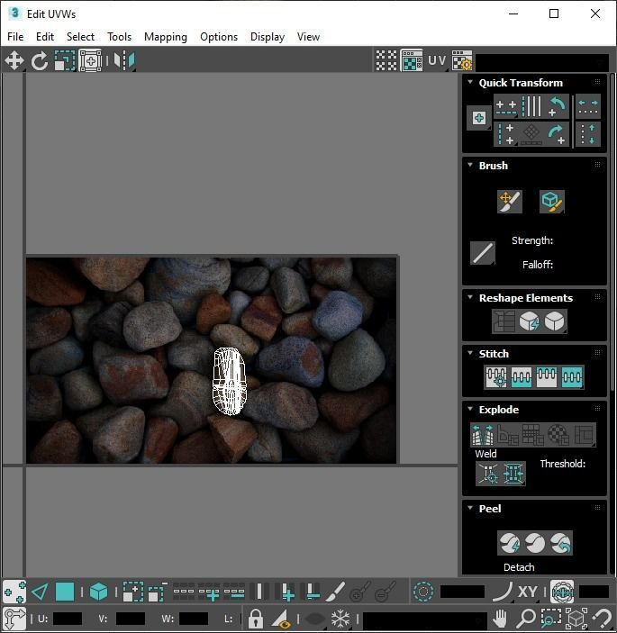Open the texture map dropdown in top toolbar
Viewport: 617px width, 633px height.
click(x=542, y=62)
